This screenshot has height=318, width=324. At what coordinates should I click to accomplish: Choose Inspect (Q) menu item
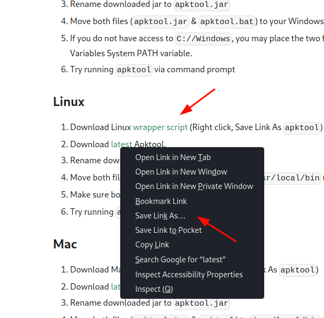click(x=192, y=289)
